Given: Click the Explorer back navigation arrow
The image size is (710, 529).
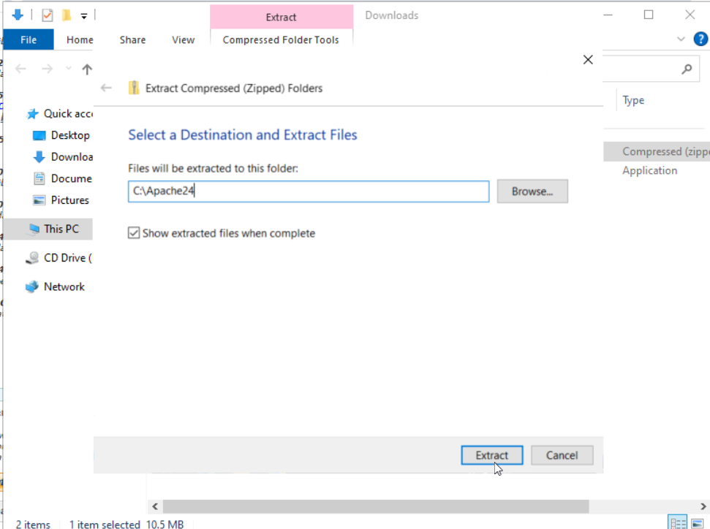Looking at the screenshot, I should click(x=20, y=69).
